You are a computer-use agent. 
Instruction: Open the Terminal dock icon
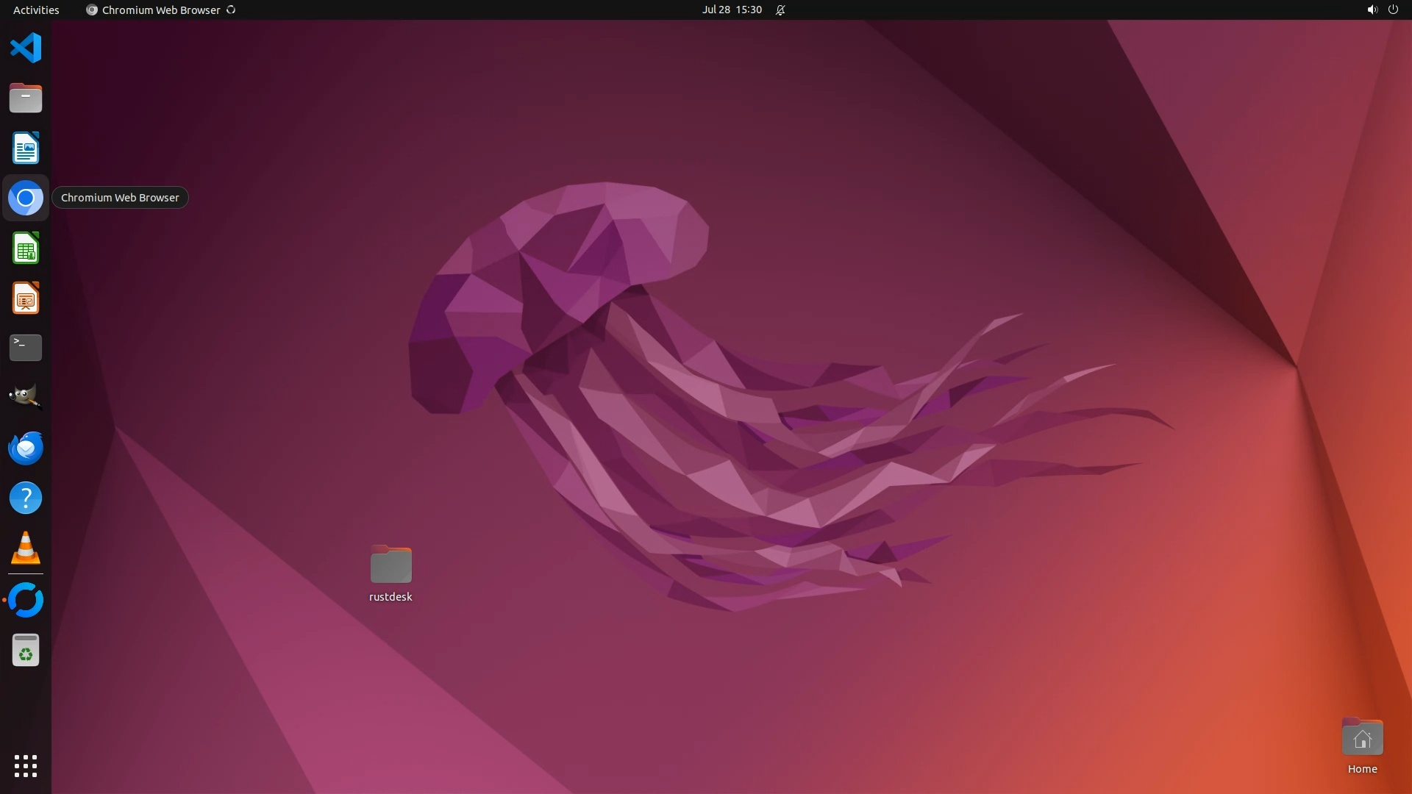tap(26, 348)
